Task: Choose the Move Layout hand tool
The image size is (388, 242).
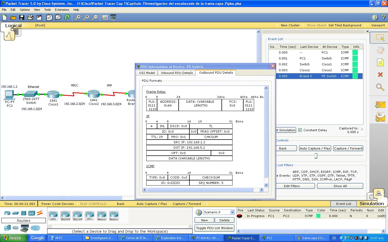Action: click(x=380, y=50)
